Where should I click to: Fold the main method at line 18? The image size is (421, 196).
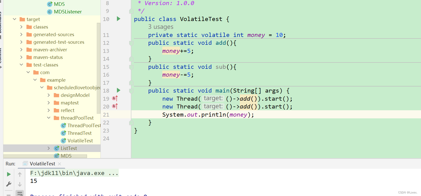pos(131,91)
